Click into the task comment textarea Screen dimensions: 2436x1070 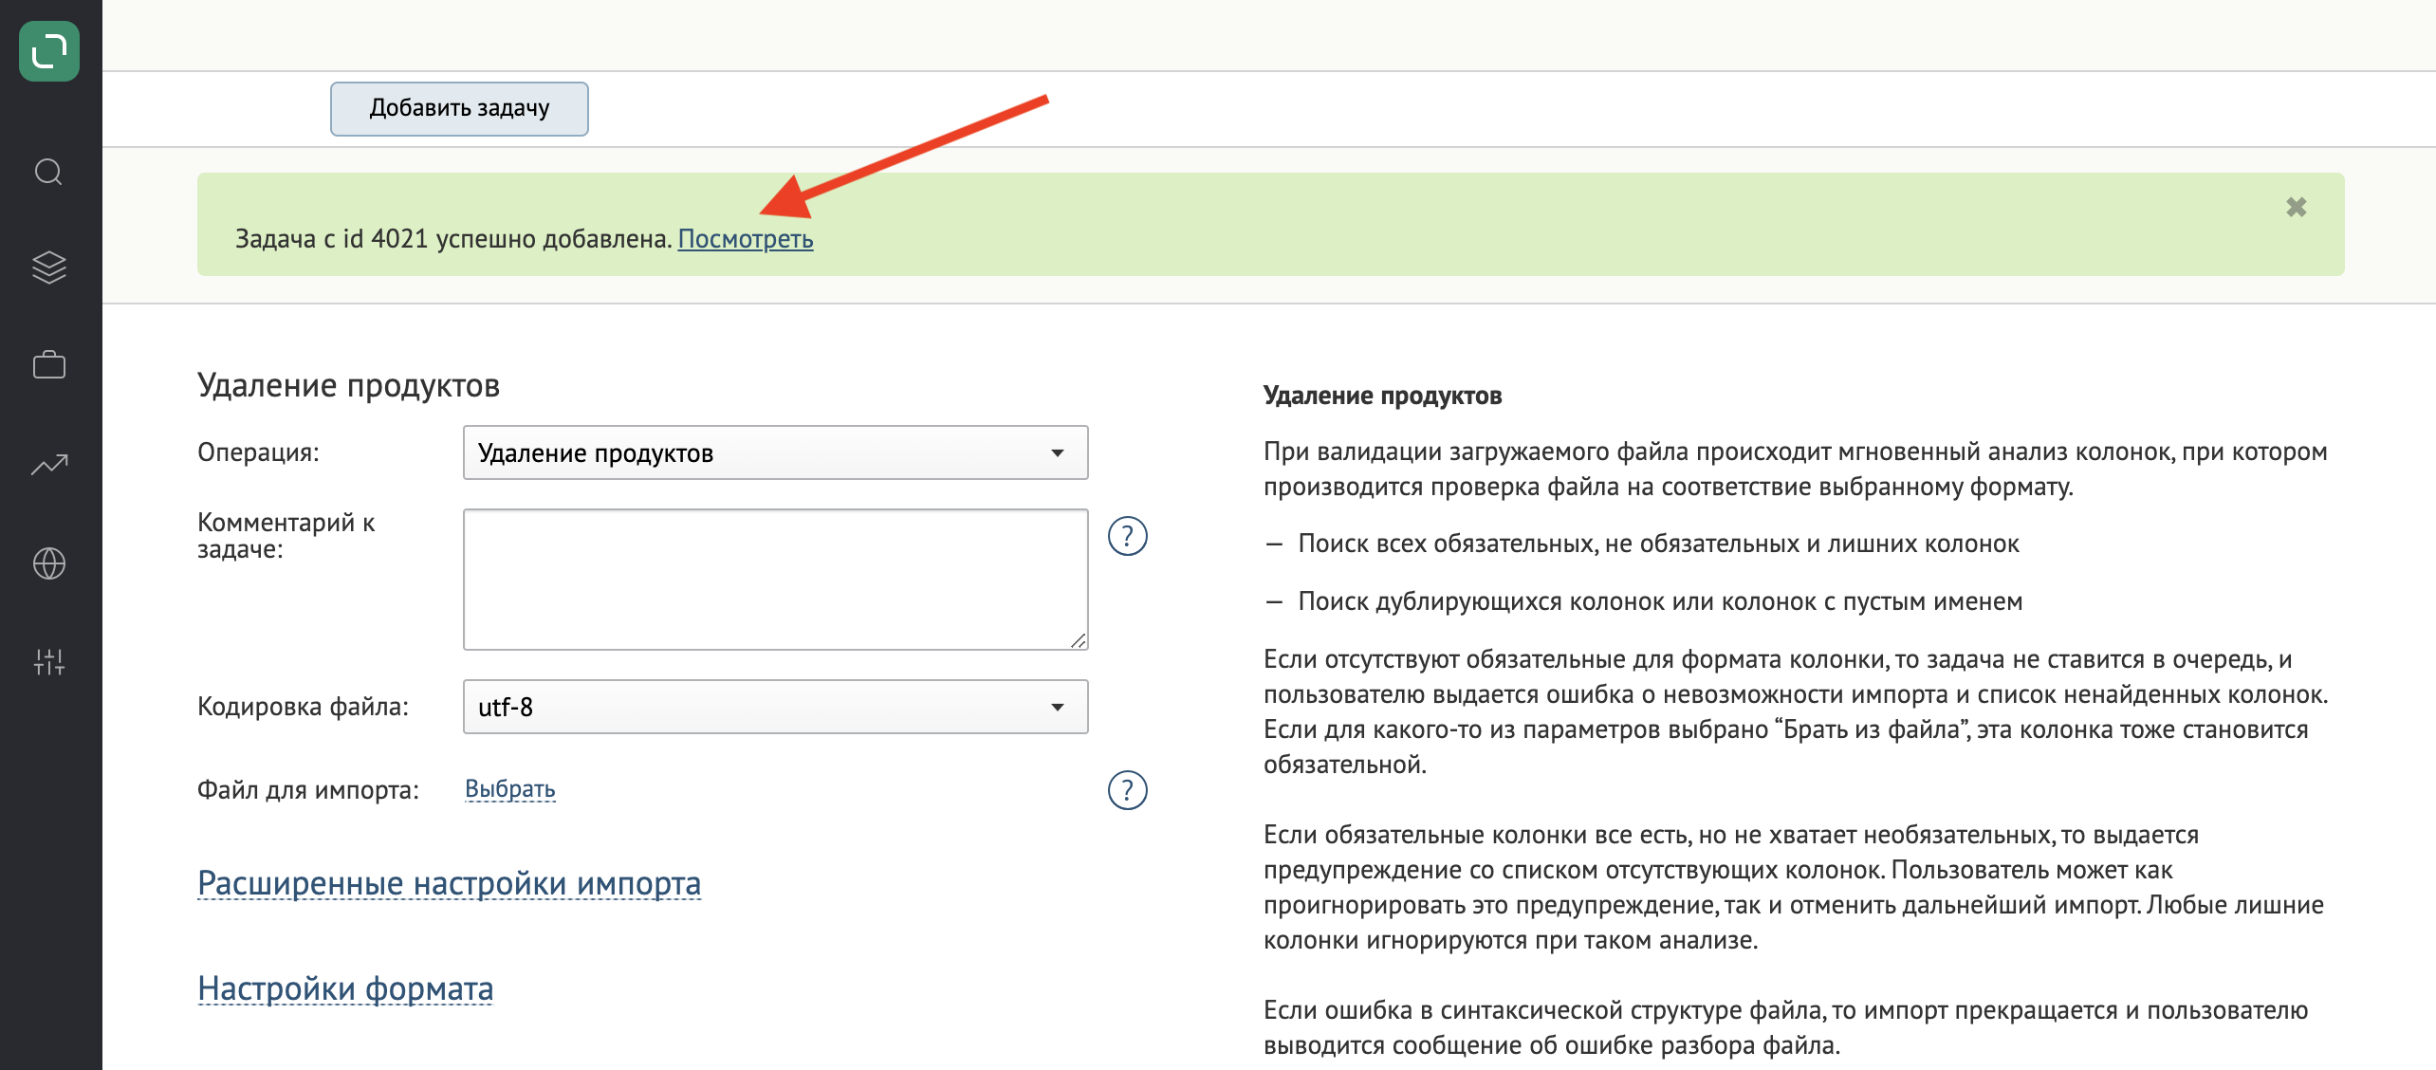point(775,580)
